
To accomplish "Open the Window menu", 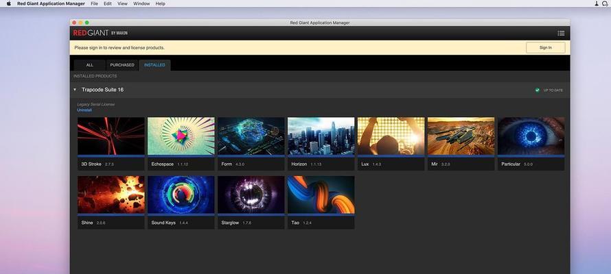I will pos(141,3).
